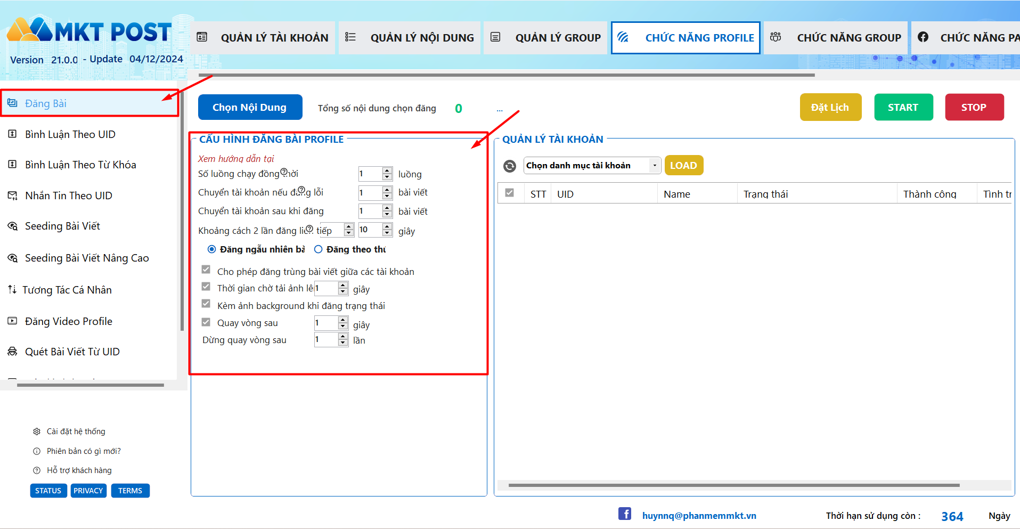Click the top tab bar horizontal scrollbar
The height and width of the screenshot is (529, 1020).
click(507, 75)
